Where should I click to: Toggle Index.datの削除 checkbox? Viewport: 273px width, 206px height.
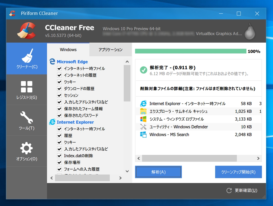(59, 156)
